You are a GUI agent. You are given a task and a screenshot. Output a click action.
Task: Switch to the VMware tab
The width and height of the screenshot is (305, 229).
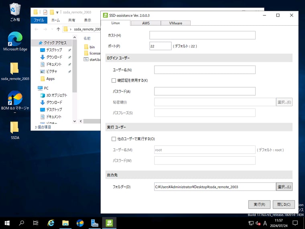click(x=175, y=23)
